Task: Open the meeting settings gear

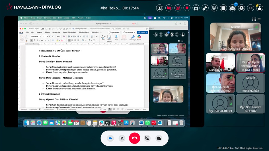Action: [242, 8]
